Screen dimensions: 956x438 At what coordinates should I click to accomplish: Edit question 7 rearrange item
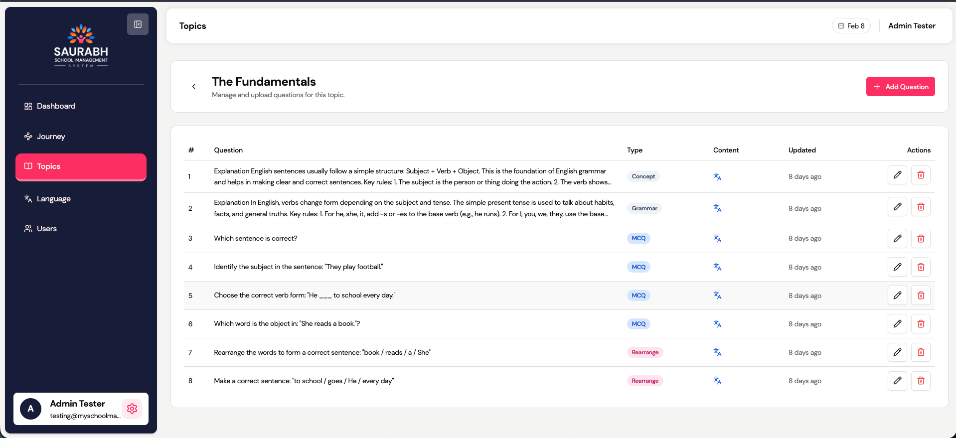tap(897, 352)
